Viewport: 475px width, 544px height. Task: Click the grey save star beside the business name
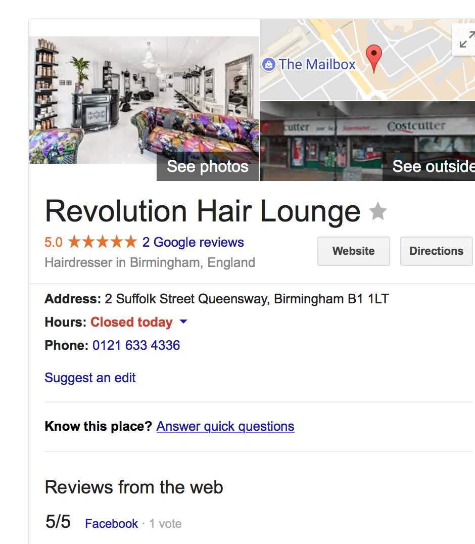pyautogui.click(x=377, y=211)
